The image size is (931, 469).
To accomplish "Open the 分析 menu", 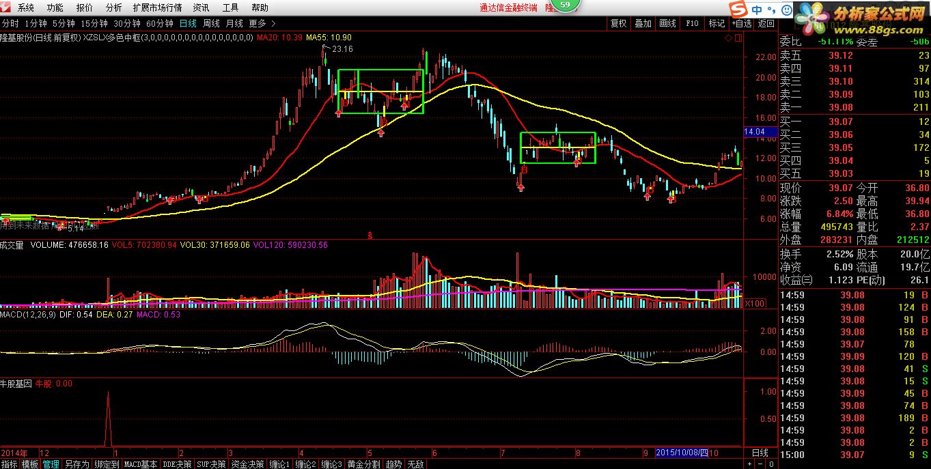I will [114, 8].
